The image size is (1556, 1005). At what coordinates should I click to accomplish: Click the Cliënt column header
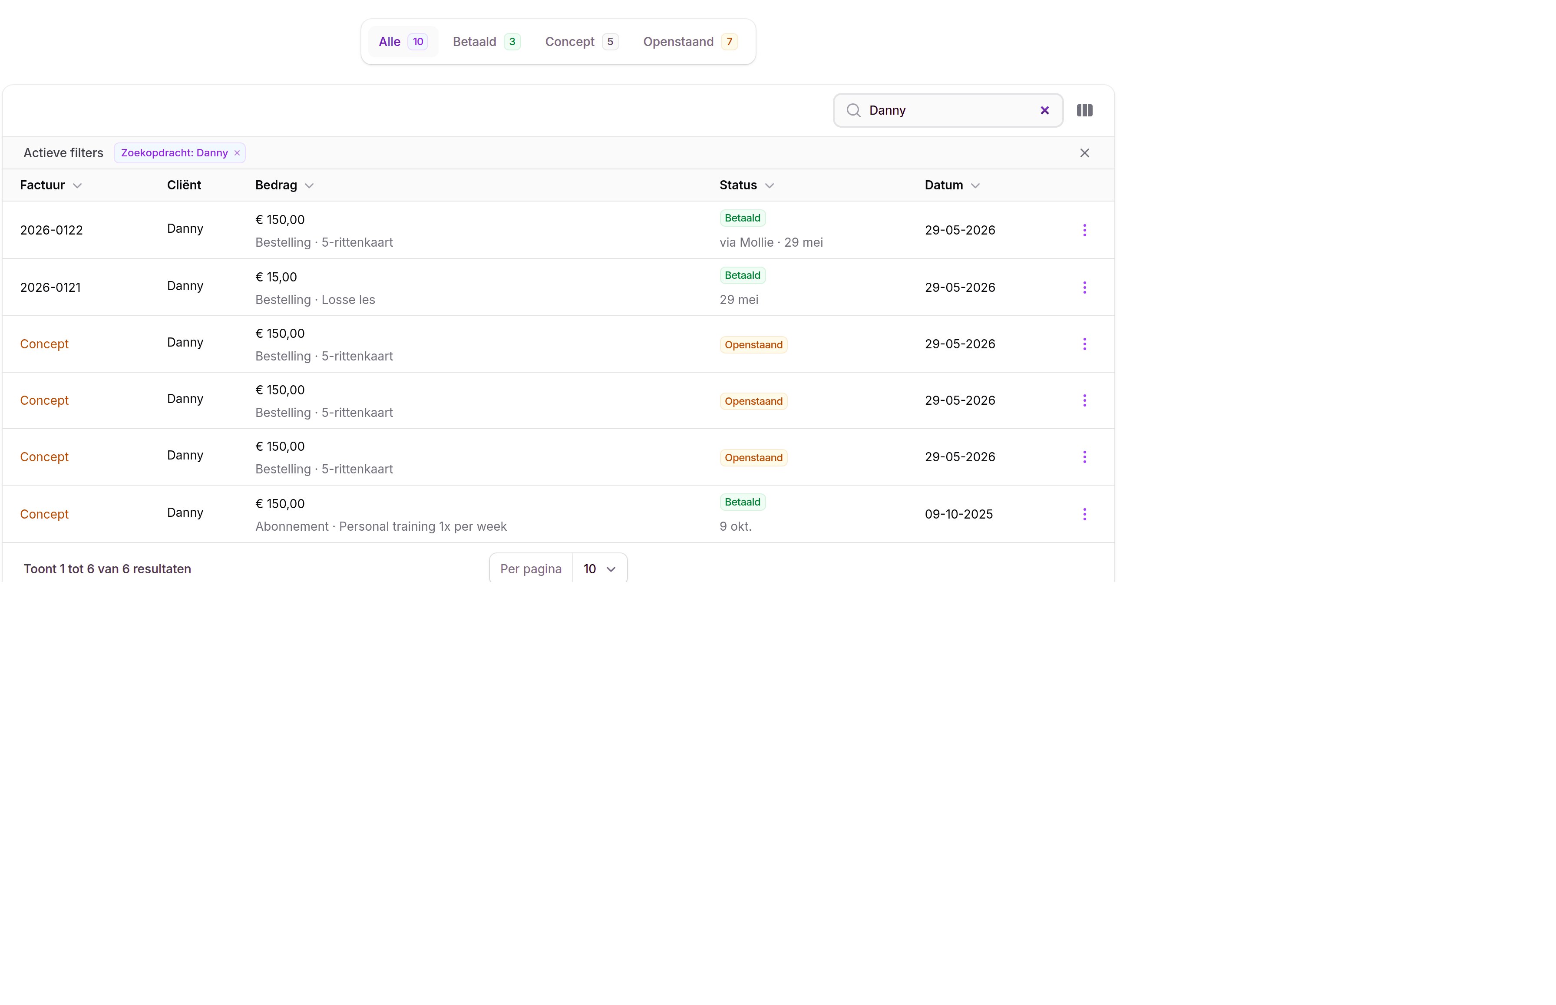click(x=184, y=185)
